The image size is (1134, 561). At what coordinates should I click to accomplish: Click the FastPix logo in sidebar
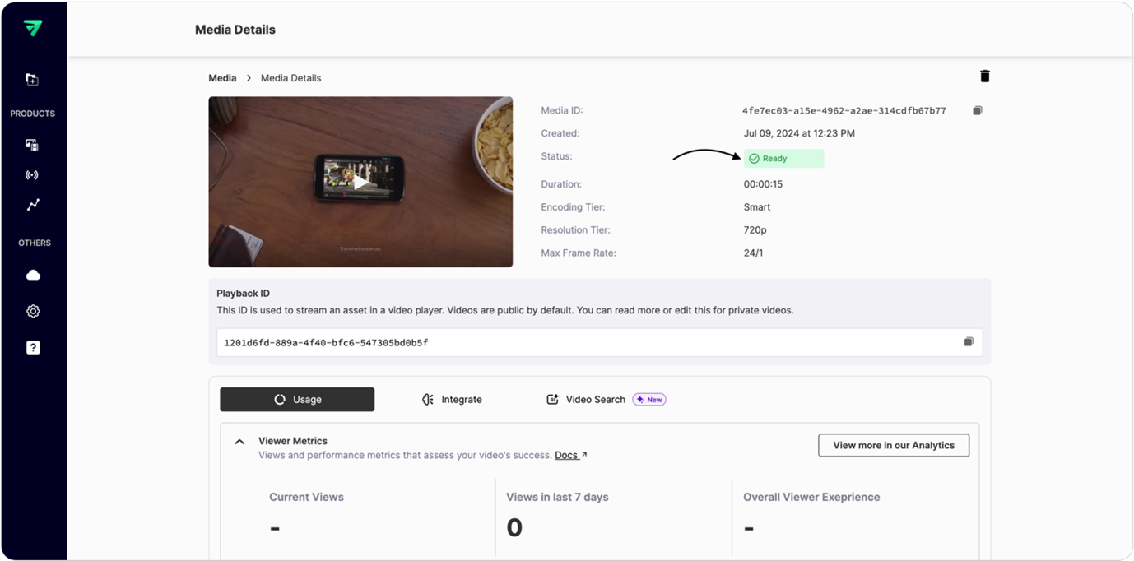(x=33, y=28)
